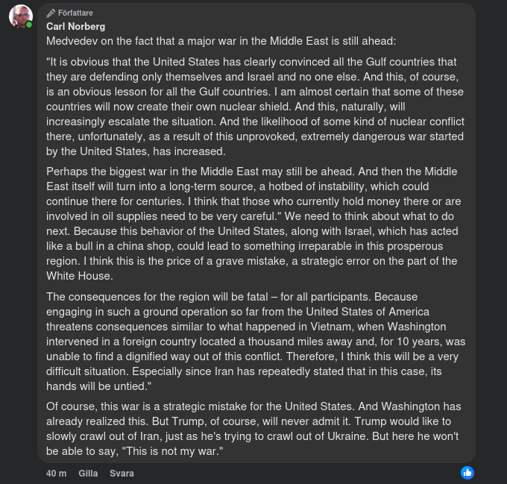The width and height of the screenshot is (507, 484).
Task: Click the Författare author badge label
Action: [x=75, y=13]
